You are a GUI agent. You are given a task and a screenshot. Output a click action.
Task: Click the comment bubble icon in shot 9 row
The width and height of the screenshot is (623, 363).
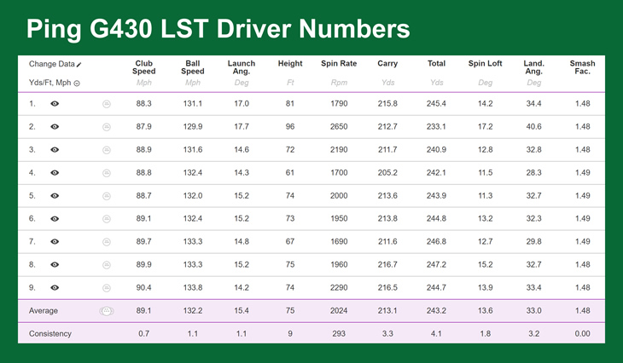point(107,288)
